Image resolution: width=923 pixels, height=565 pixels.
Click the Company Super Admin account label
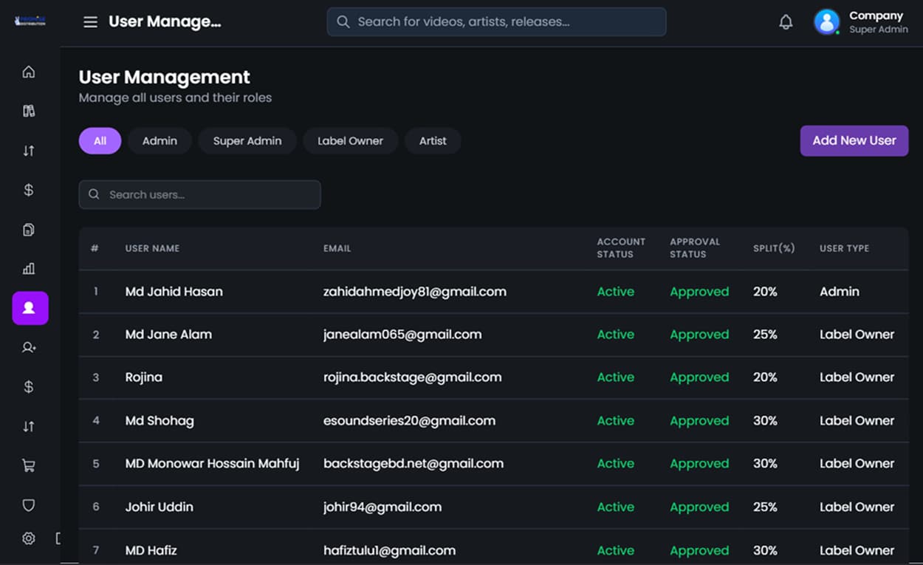tap(878, 22)
